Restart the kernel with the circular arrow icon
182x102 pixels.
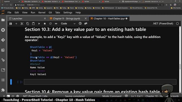pyautogui.click(x=50, y=24)
